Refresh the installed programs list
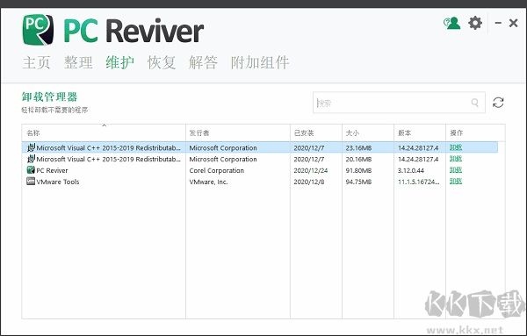The height and width of the screenshot is (336, 527). click(498, 103)
